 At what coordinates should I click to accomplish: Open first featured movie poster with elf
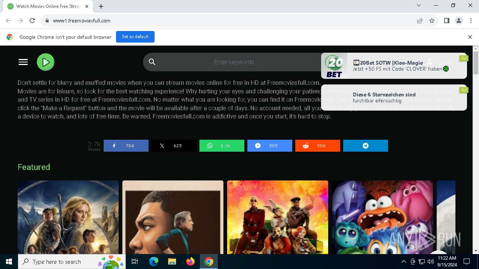click(x=68, y=217)
